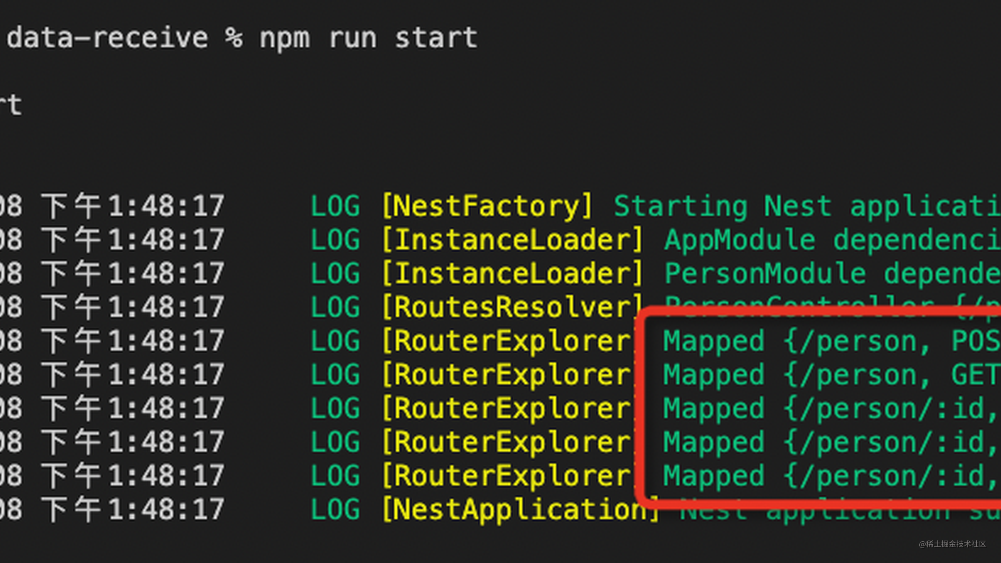Click the second [InstanceLoader] log tag
This screenshot has height=563, width=1001.
[512, 274]
